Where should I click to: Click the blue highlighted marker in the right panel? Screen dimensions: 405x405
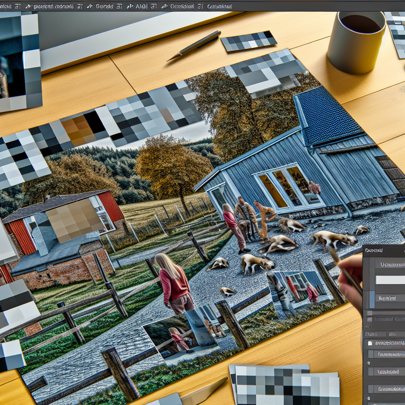[x=371, y=299]
